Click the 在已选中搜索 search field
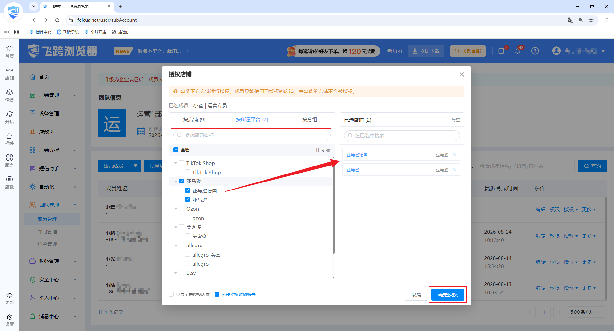Image resolution: width=614 pixels, height=331 pixels. (402, 135)
